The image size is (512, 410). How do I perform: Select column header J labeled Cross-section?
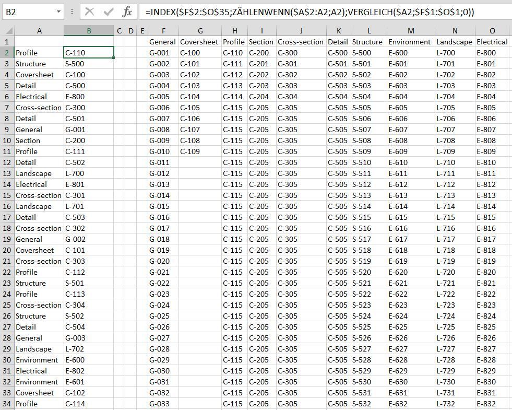(x=301, y=30)
